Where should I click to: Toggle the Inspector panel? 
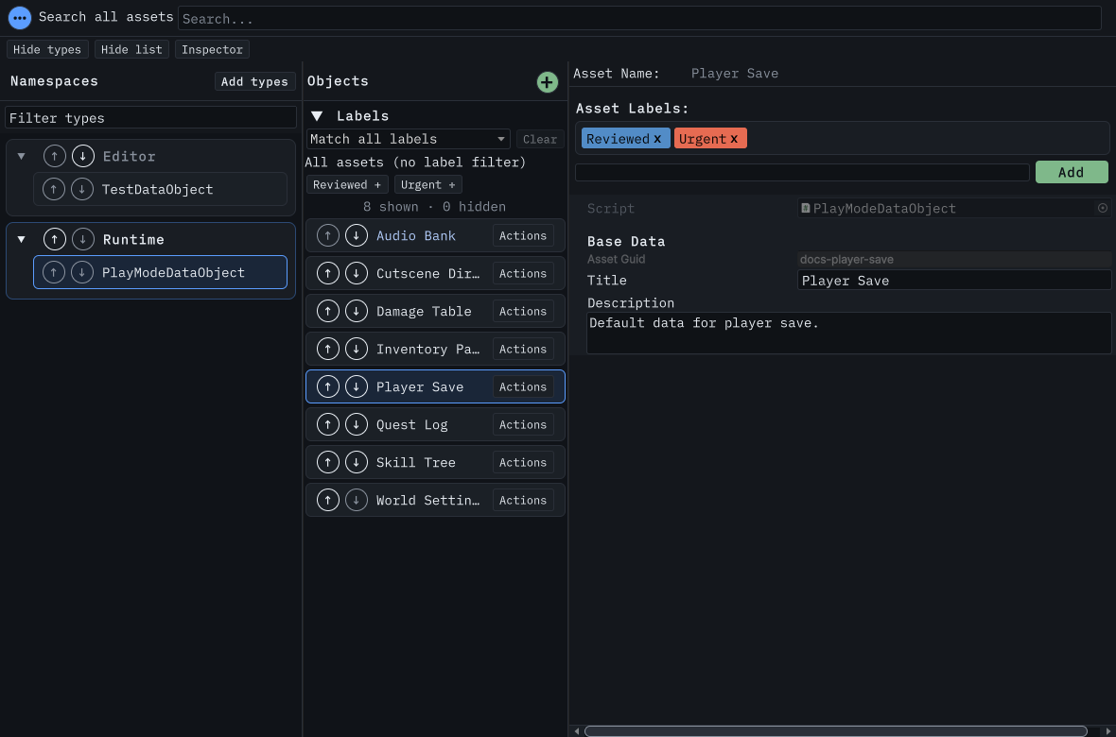pos(212,49)
